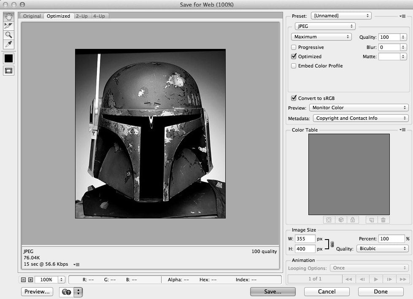
Task: Click the Done button
Action: (381, 292)
